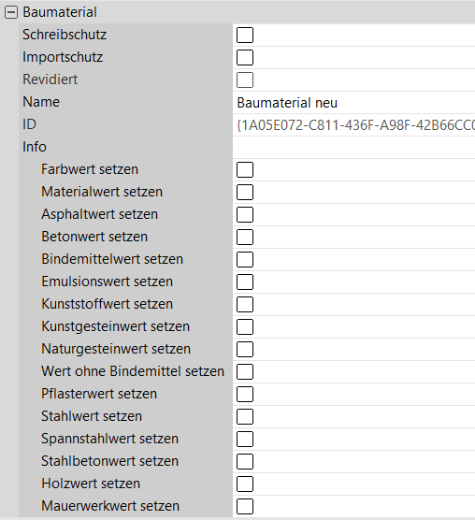Enable Bindemittelwert setzen
The height and width of the screenshot is (520, 475).
tap(245, 260)
